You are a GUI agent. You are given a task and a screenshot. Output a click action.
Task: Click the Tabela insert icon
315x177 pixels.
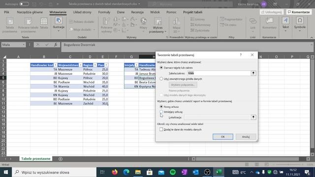tap(44, 24)
